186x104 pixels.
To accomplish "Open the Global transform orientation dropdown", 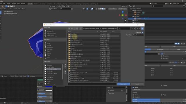I will tap(53, 6).
